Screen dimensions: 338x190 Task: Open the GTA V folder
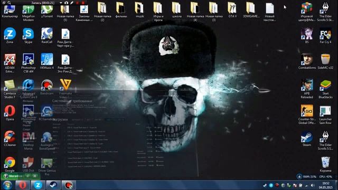pos(232,10)
